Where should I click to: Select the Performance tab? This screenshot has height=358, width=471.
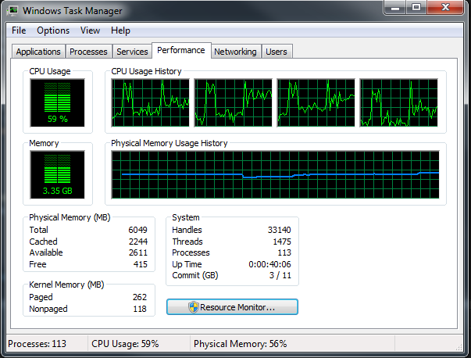coord(180,50)
